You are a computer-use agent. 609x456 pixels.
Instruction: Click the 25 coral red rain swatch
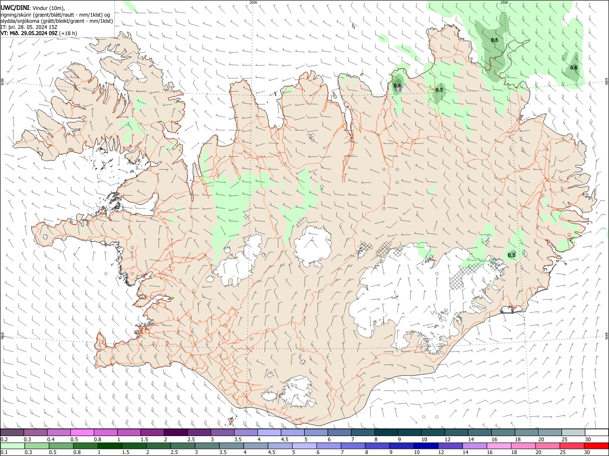571,446
